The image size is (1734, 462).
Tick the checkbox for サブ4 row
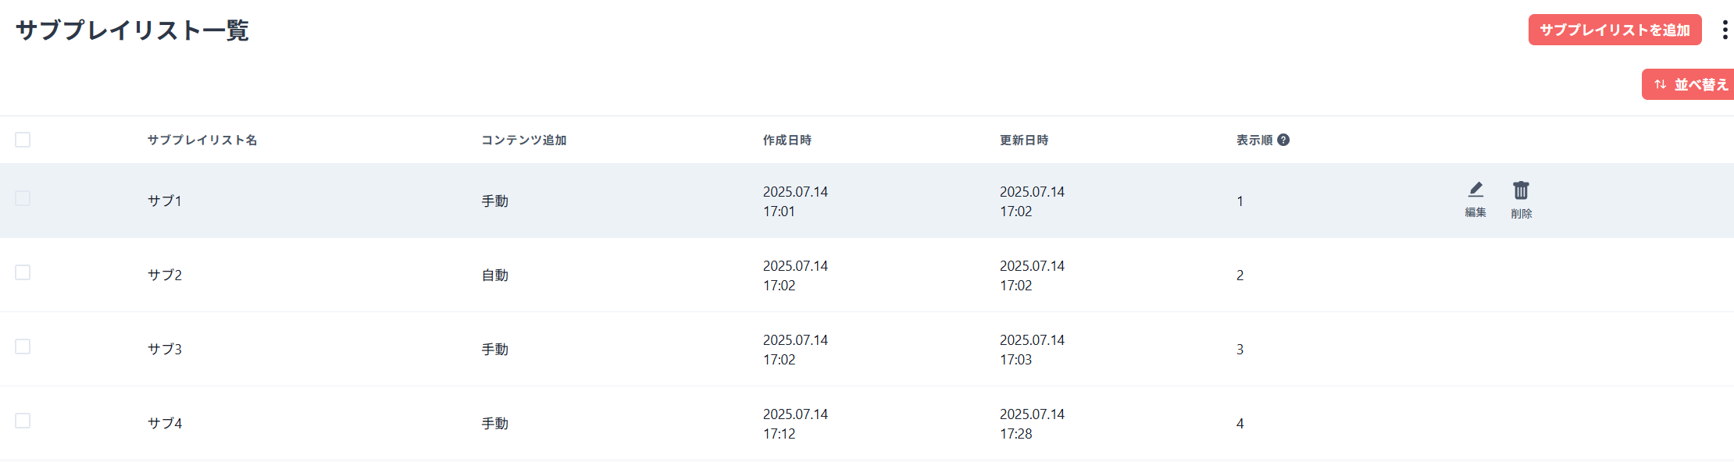click(23, 421)
